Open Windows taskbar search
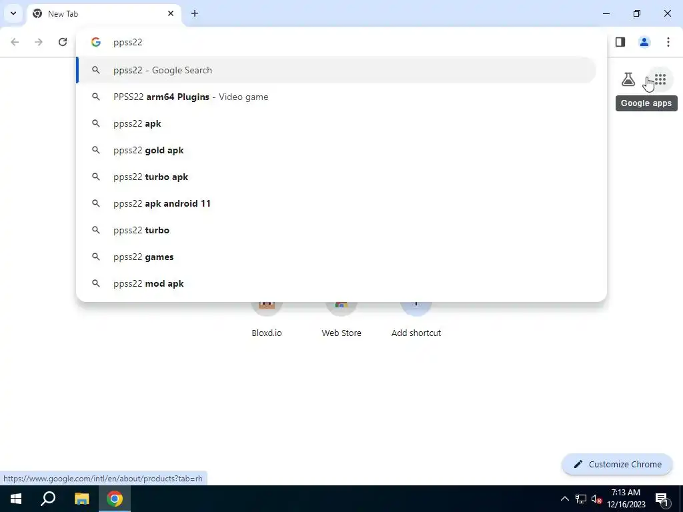Viewport: 683px width, 512px height. point(48,499)
